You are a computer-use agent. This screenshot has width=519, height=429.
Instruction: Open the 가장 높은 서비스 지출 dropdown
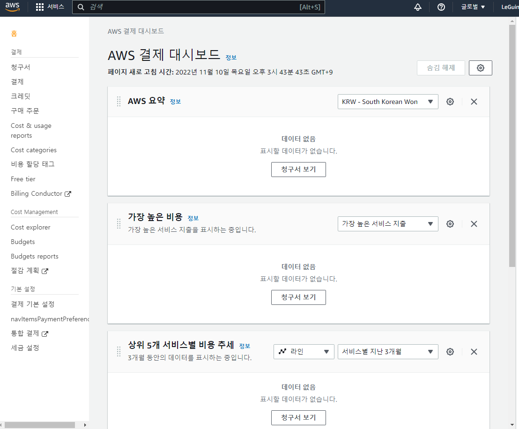(x=387, y=224)
